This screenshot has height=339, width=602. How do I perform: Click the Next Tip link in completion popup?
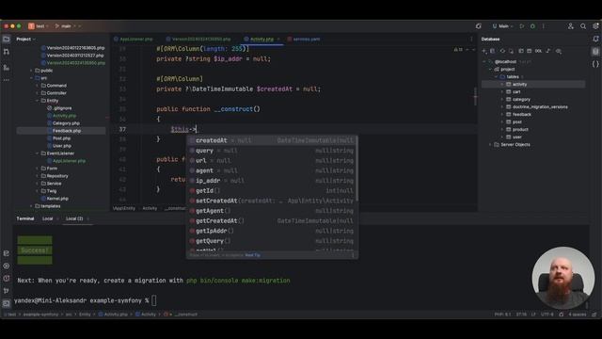pyautogui.click(x=252, y=255)
